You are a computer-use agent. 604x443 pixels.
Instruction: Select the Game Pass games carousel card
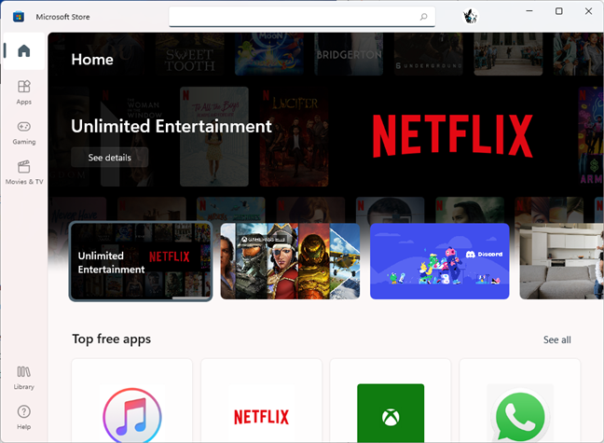point(290,261)
